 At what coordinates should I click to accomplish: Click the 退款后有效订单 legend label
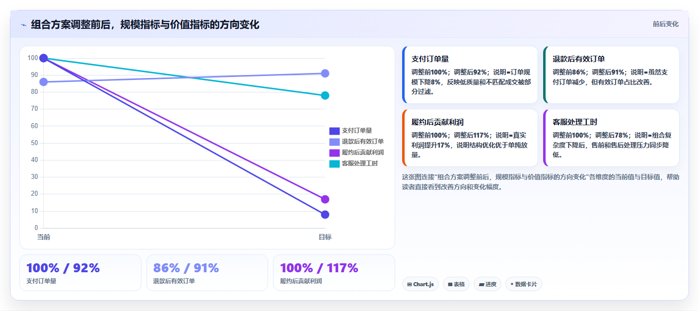tap(362, 142)
